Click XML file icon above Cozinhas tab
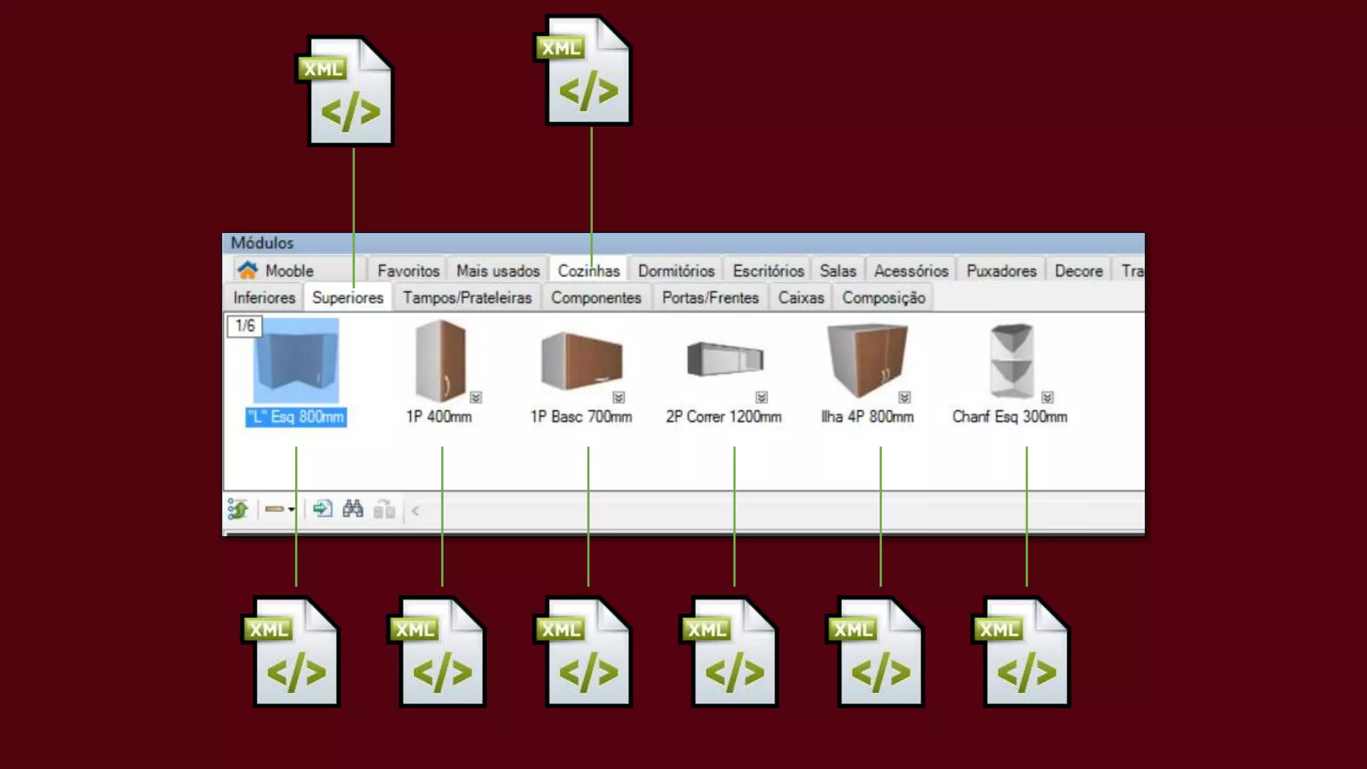The width and height of the screenshot is (1367, 769). [x=589, y=71]
